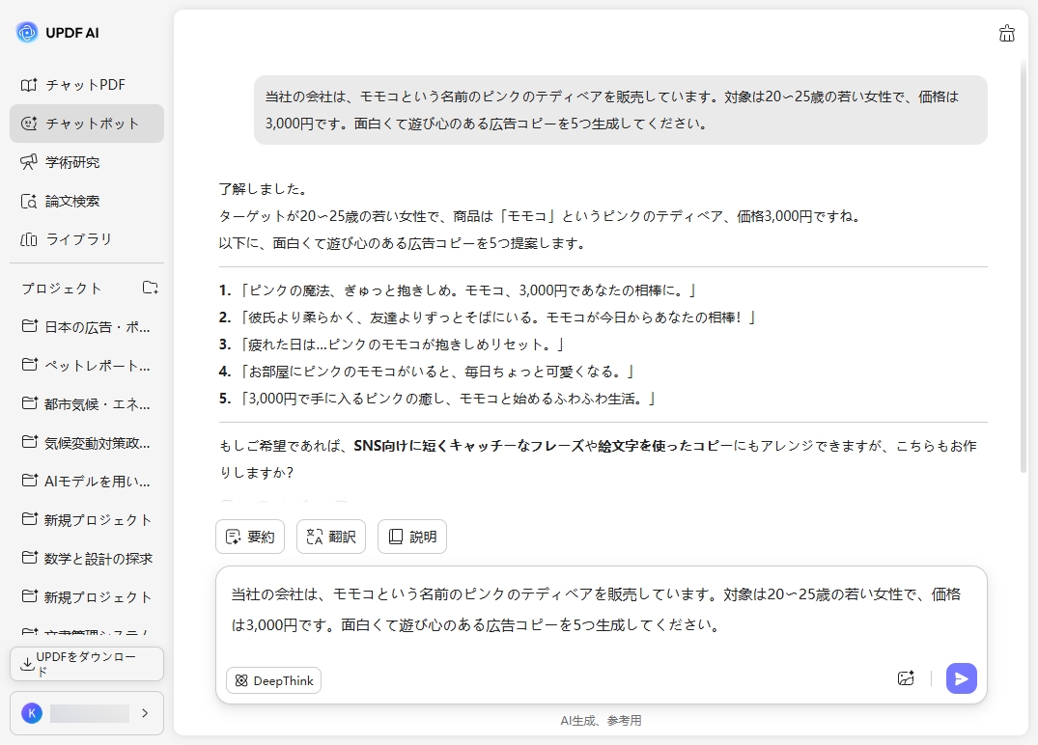Attach an image using the picture icon
Screen dimensions: 1038x745
pyautogui.click(x=906, y=678)
